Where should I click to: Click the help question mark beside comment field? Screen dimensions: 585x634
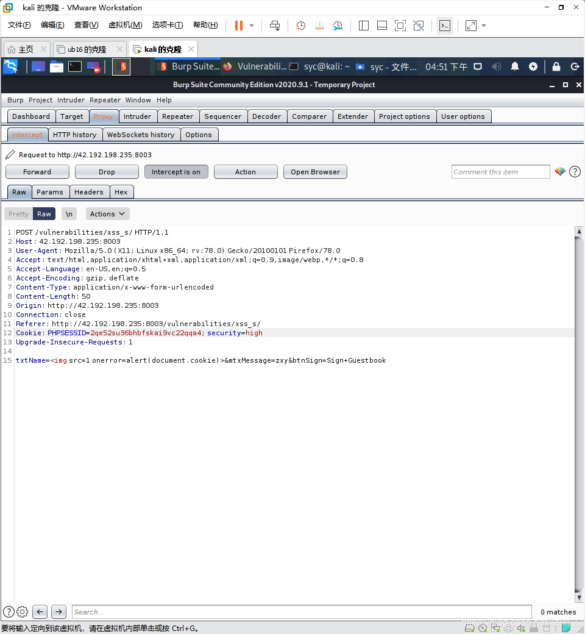[575, 172]
